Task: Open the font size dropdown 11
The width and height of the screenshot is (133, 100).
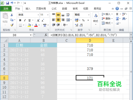Action: [x=48, y=15]
